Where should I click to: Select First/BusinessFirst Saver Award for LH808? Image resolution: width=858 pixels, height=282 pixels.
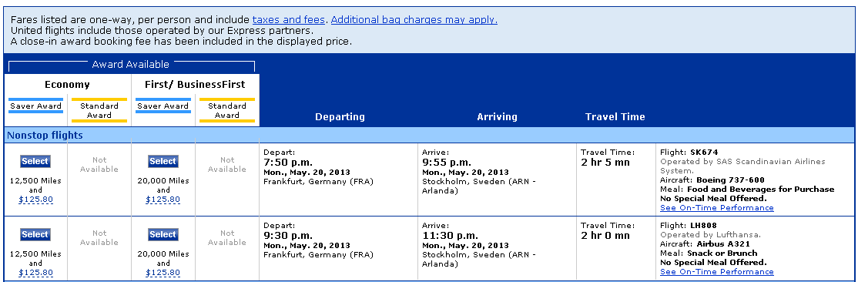click(163, 234)
